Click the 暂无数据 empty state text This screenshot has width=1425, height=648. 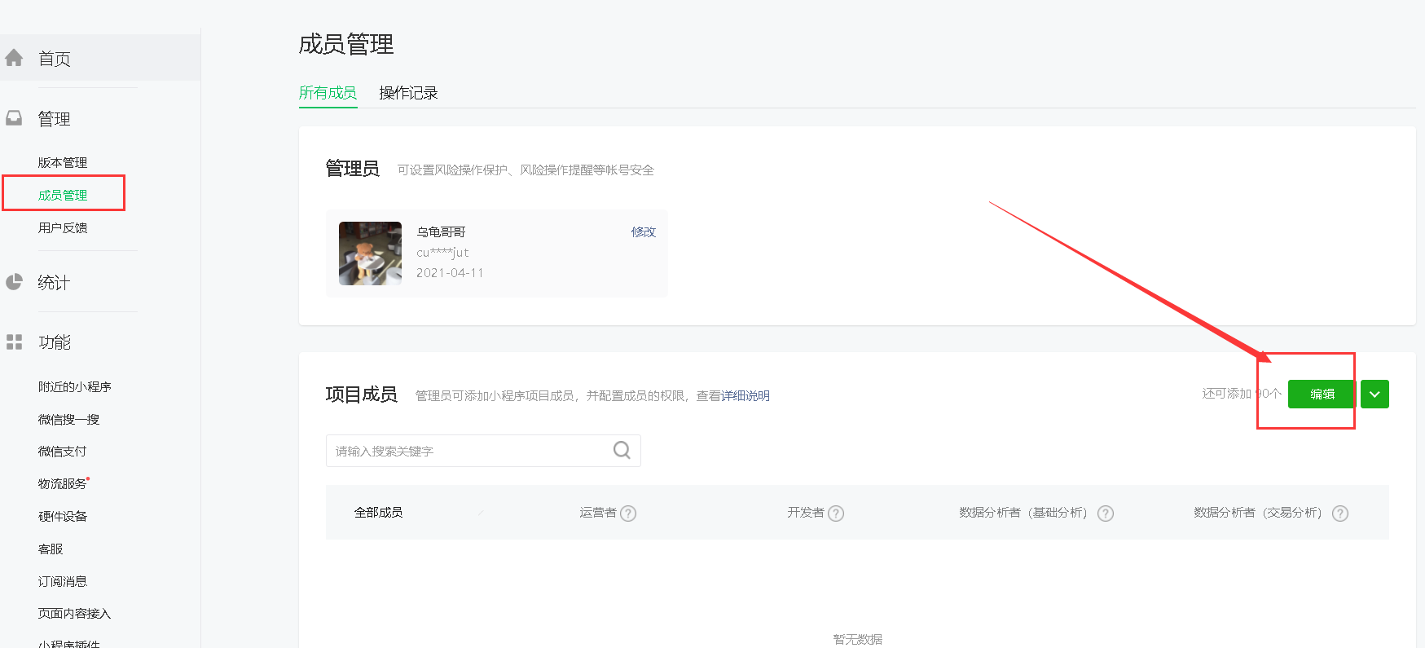pos(857,639)
